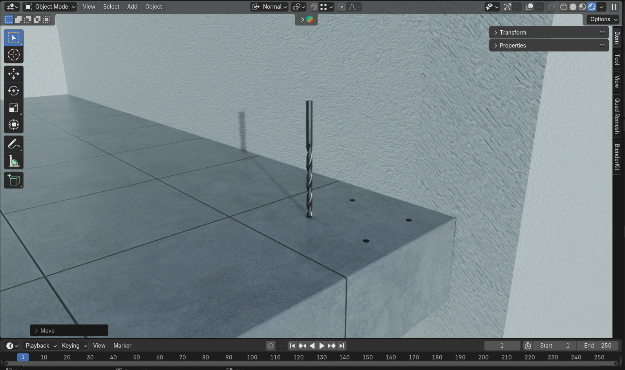Open the Object Mode dropdown

click(49, 7)
